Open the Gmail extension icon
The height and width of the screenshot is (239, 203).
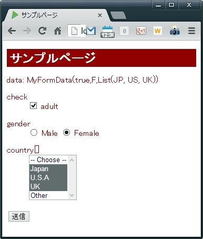pyautogui.click(x=91, y=31)
